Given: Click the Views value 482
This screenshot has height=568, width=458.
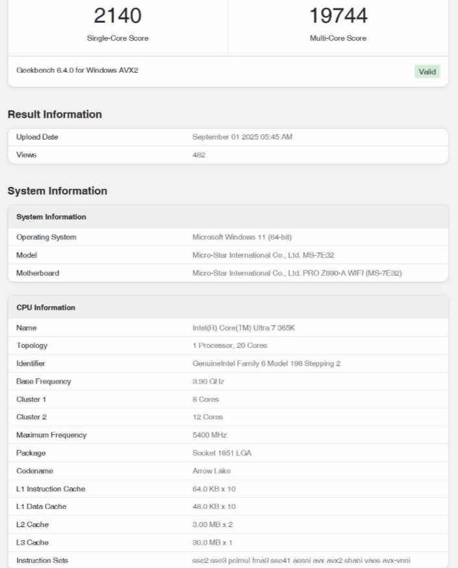Looking at the screenshot, I should (x=199, y=155).
